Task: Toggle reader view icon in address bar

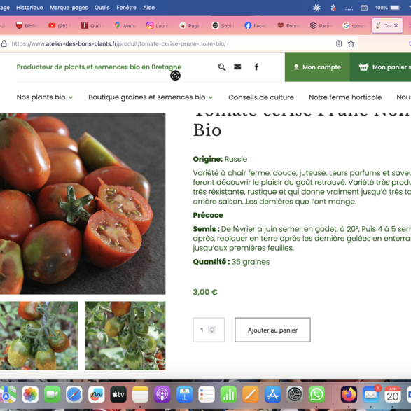Action: pos(339,43)
